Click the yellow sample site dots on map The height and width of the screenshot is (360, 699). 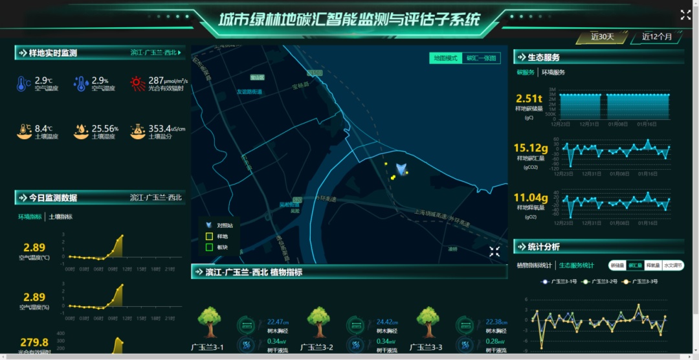(394, 177)
